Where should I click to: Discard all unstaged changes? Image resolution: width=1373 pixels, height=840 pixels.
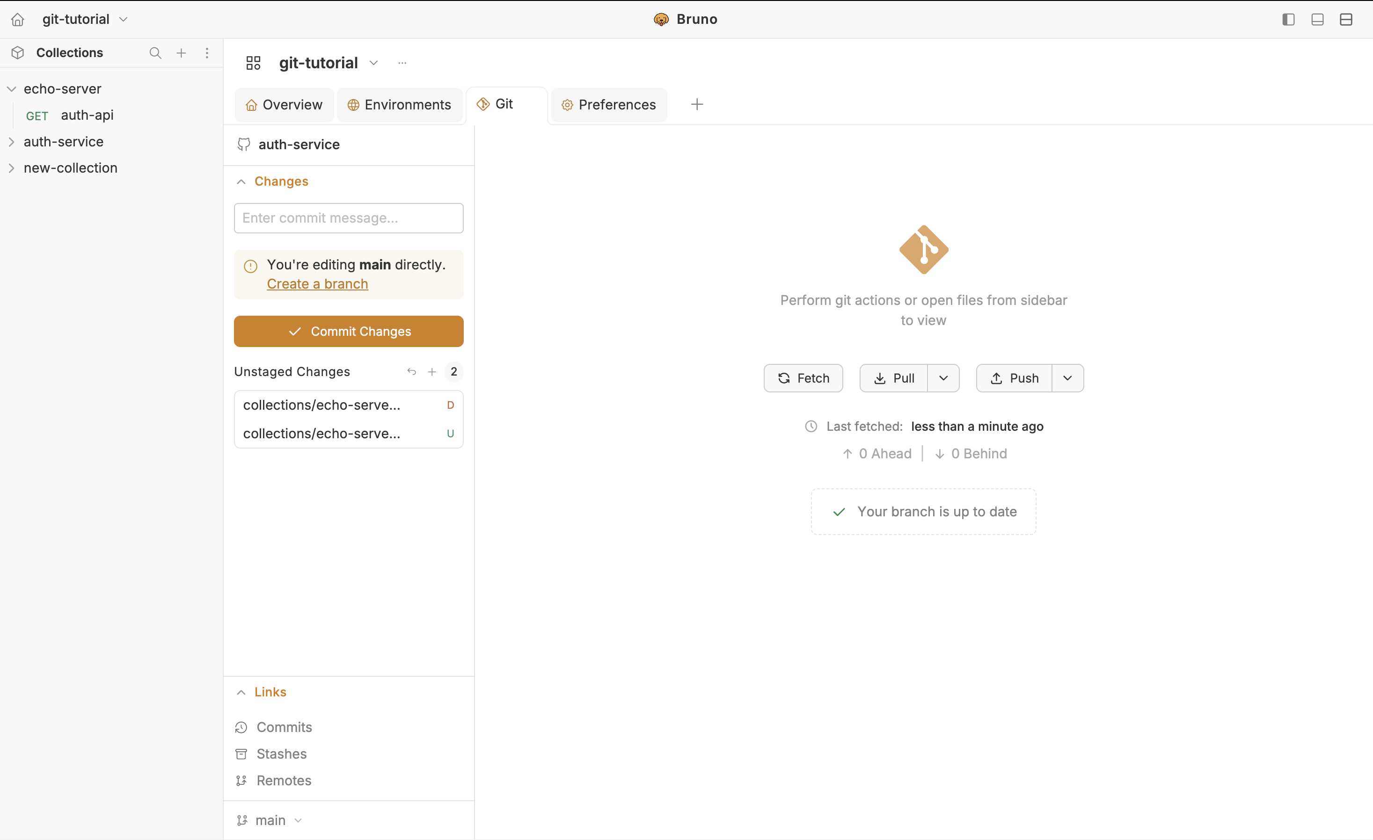[411, 371]
